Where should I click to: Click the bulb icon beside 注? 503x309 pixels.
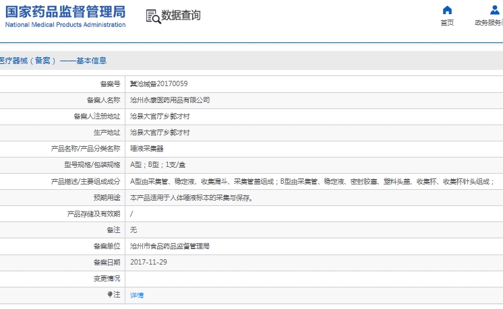coord(110,294)
